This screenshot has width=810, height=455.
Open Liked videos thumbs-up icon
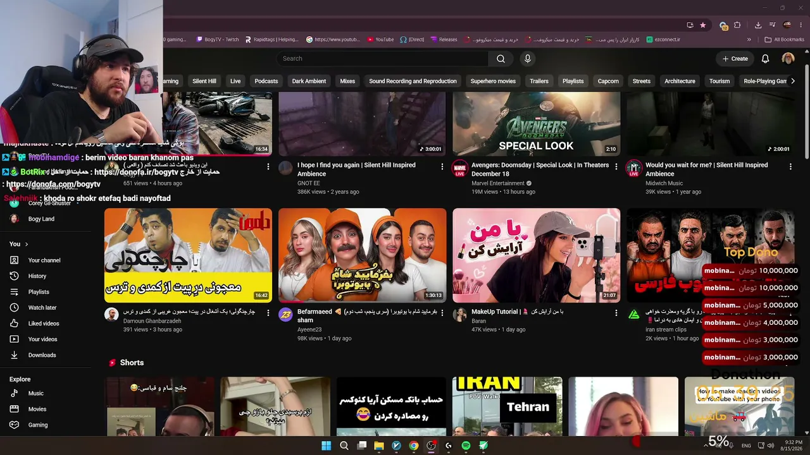click(x=14, y=324)
